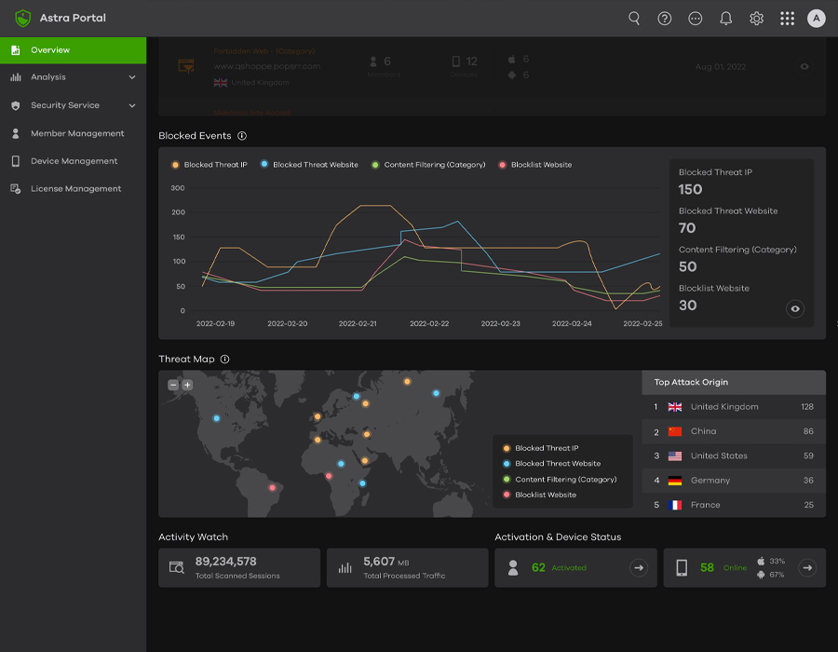
Task: Go to Member Management page
Action: (x=76, y=133)
